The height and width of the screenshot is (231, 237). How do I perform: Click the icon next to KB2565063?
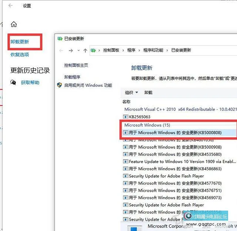[x=126, y=117]
